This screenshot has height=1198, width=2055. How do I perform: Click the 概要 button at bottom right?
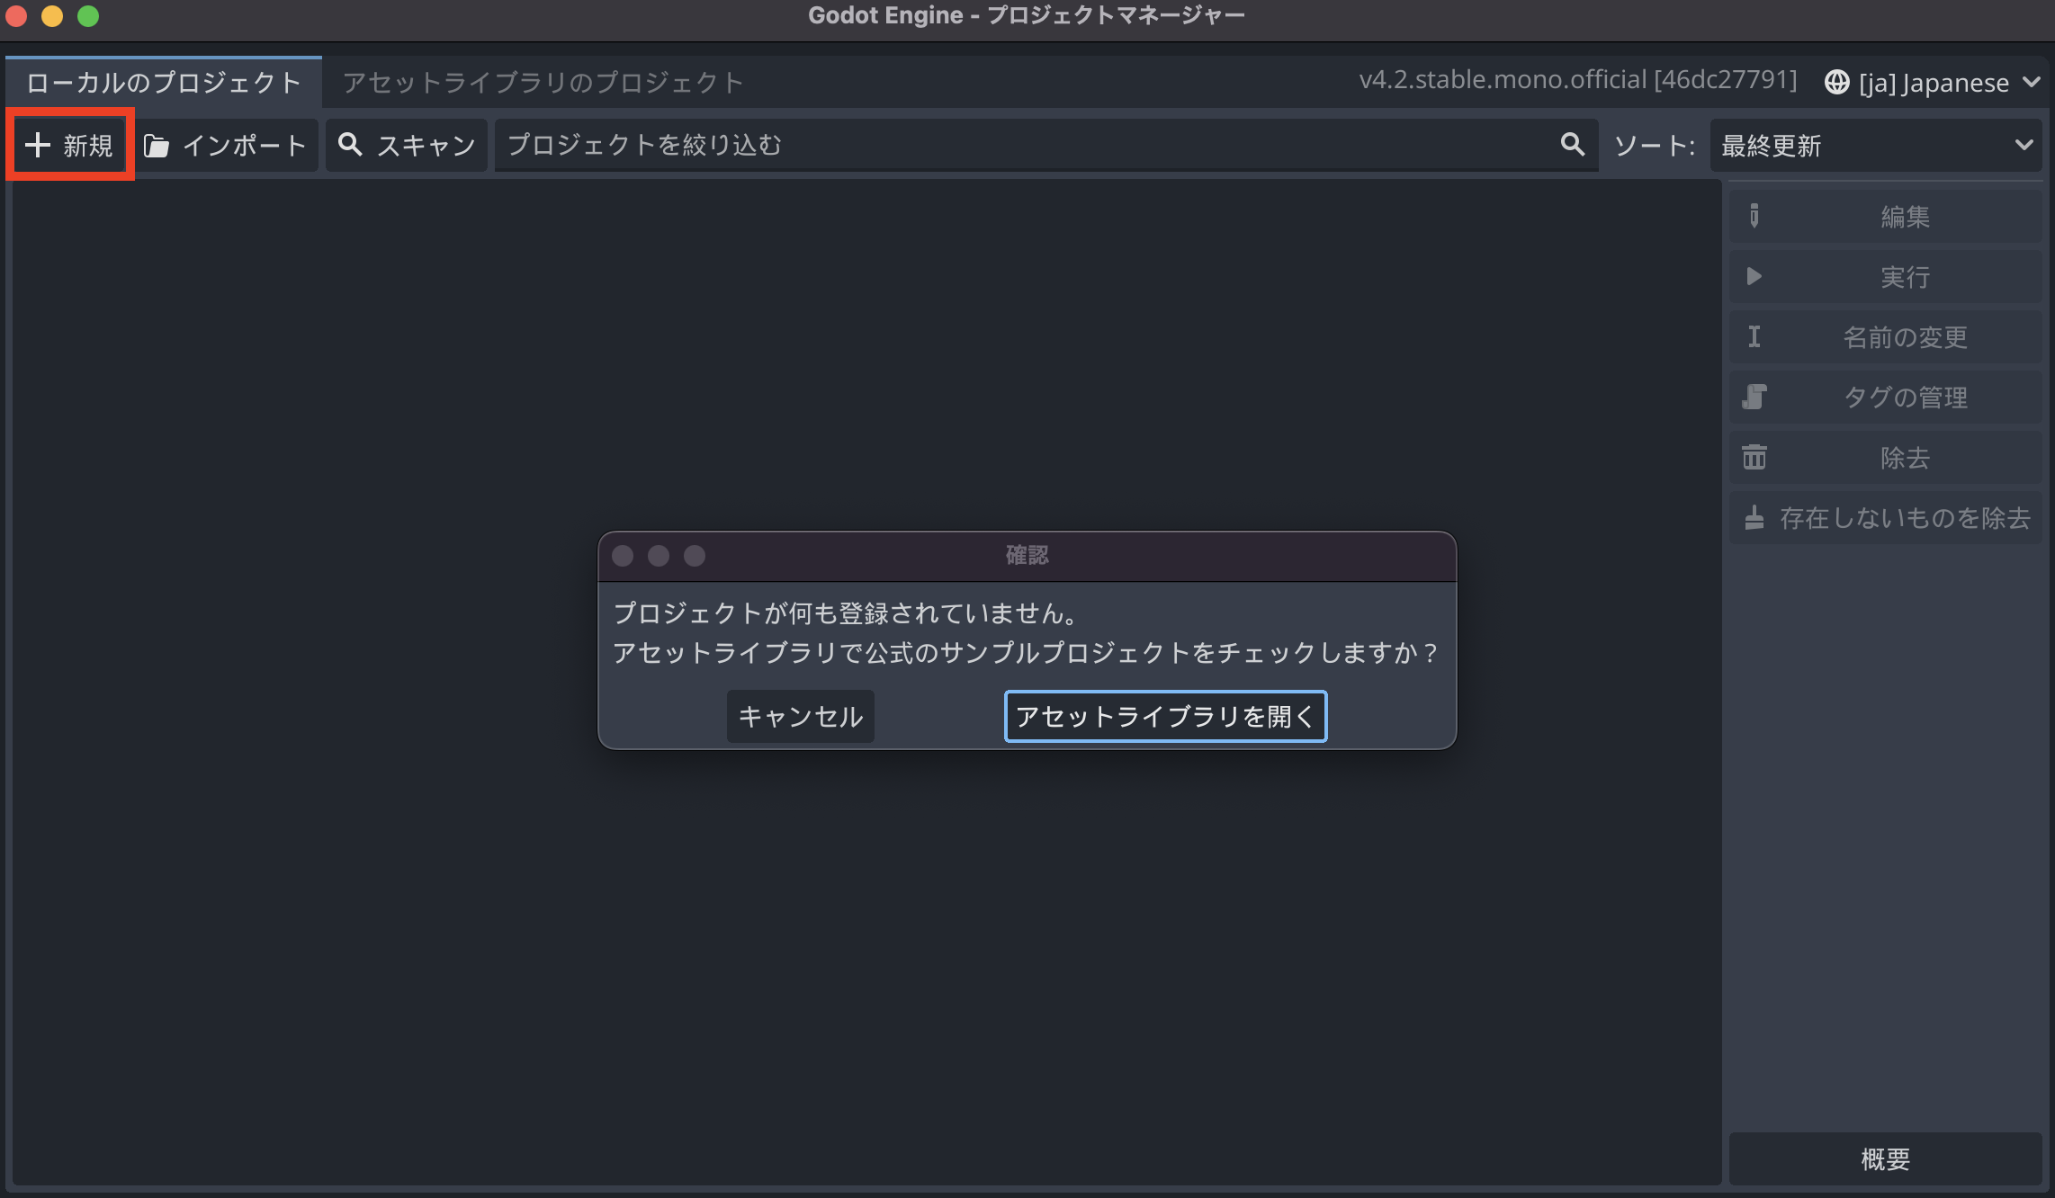click(1884, 1159)
